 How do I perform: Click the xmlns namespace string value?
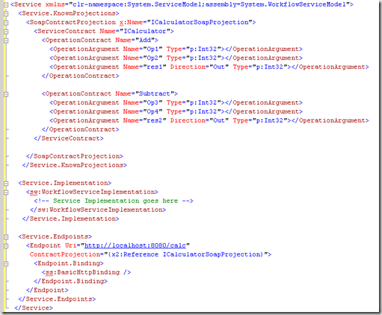tap(209, 4)
